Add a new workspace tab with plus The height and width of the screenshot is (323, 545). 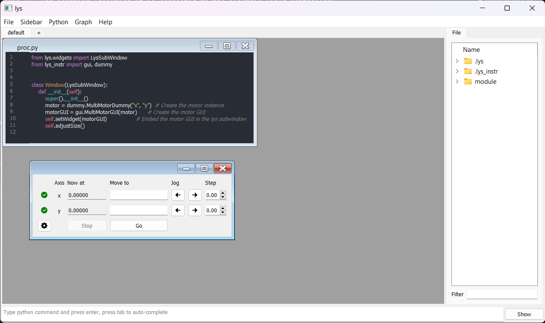pyautogui.click(x=39, y=33)
